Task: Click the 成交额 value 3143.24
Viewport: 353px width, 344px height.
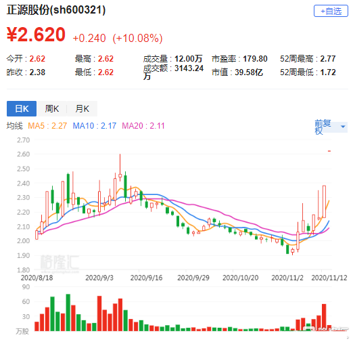Action: point(189,68)
